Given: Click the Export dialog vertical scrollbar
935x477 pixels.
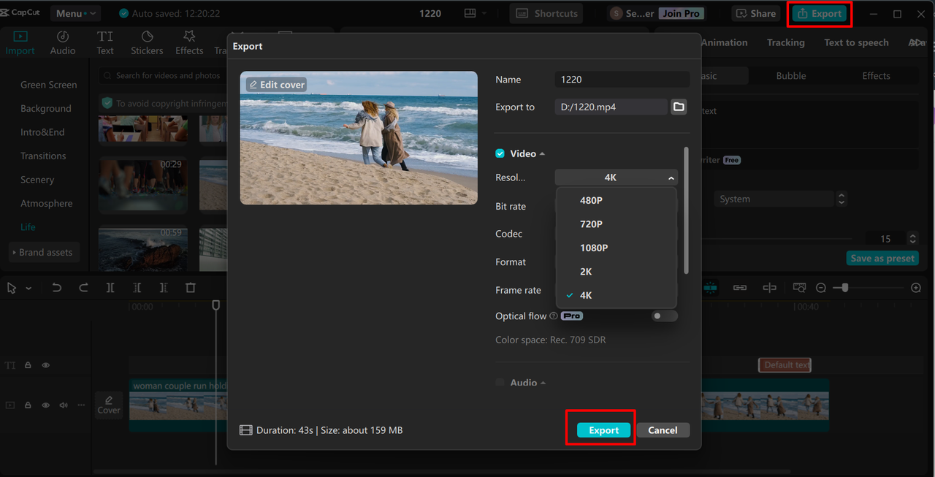Looking at the screenshot, I should click(686, 210).
